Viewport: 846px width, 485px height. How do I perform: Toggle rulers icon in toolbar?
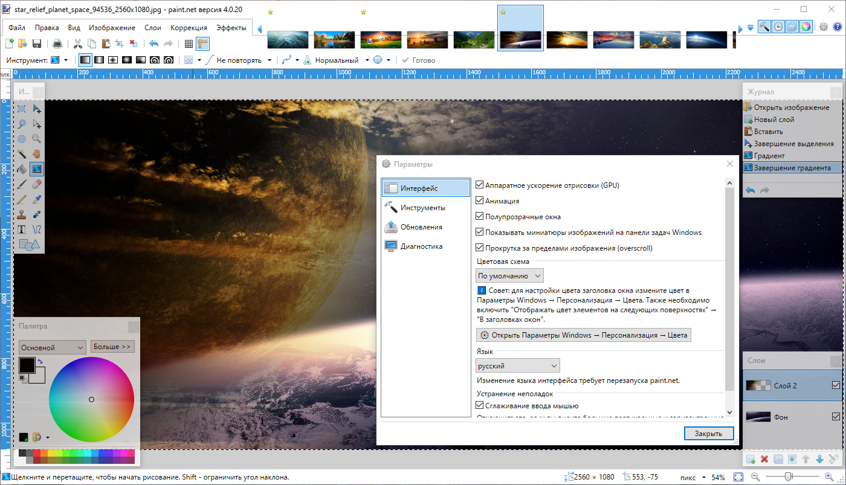coord(202,43)
